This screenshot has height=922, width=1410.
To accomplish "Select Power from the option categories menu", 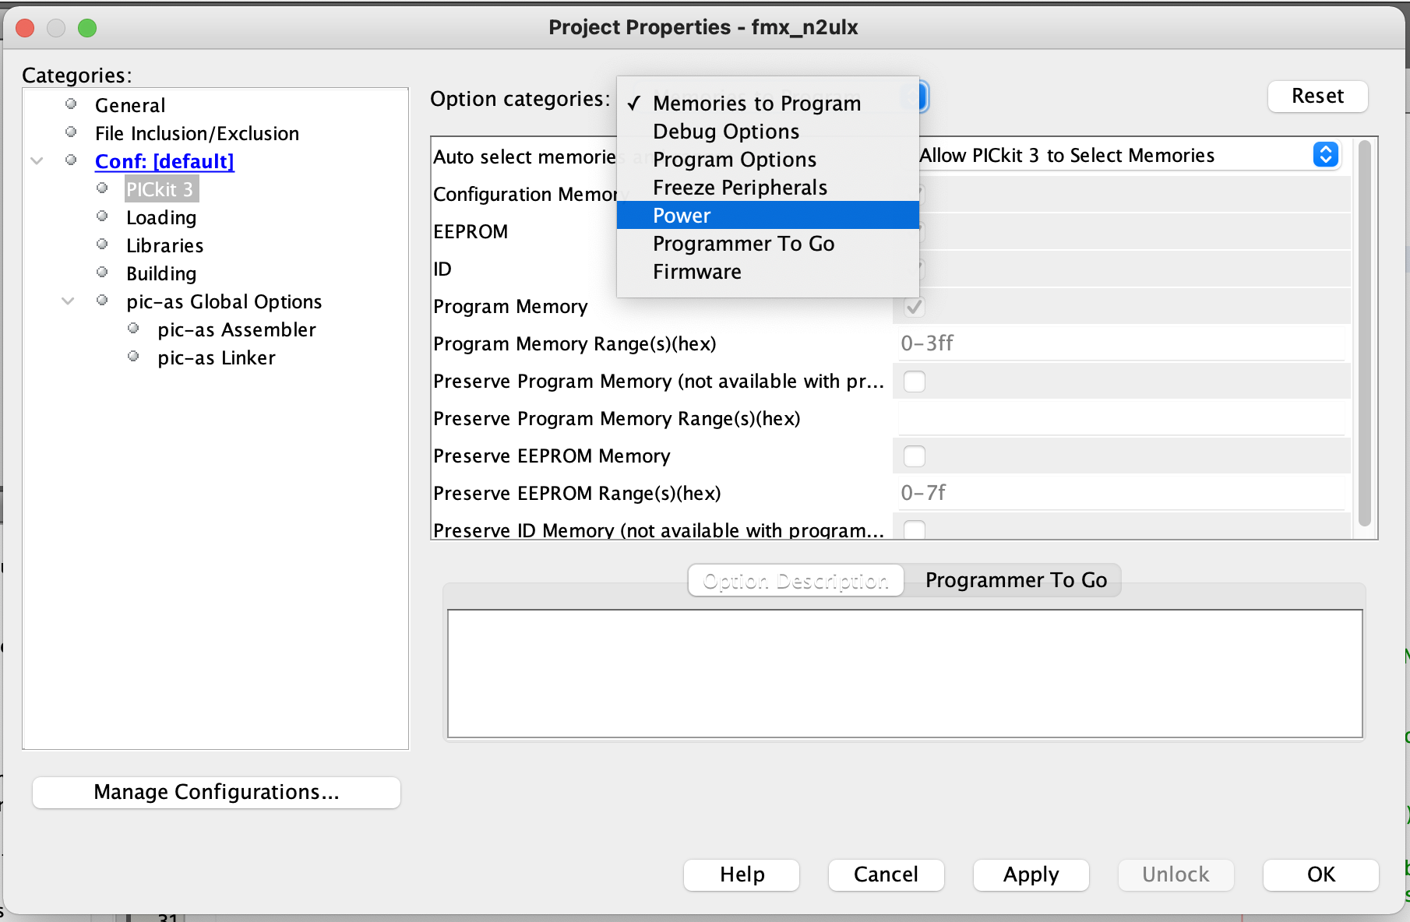I will pos(682,216).
